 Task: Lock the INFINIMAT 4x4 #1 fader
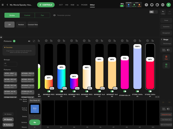click(x=102, y=41)
